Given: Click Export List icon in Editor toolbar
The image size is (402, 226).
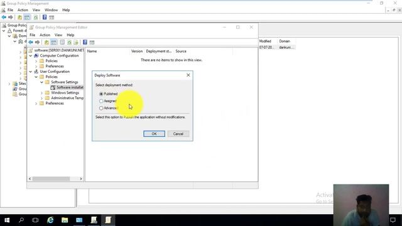Looking at the screenshot, I should coord(76,42).
